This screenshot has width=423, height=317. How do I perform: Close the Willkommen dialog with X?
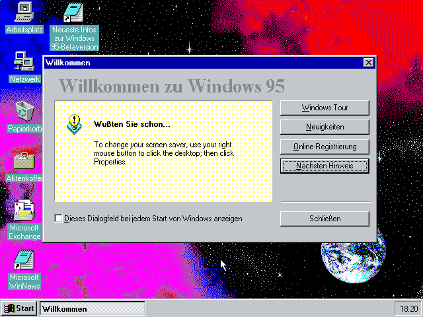[x=369, y=63]
